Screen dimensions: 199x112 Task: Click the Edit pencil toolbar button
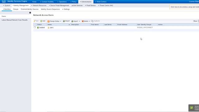tap(36, 21)
